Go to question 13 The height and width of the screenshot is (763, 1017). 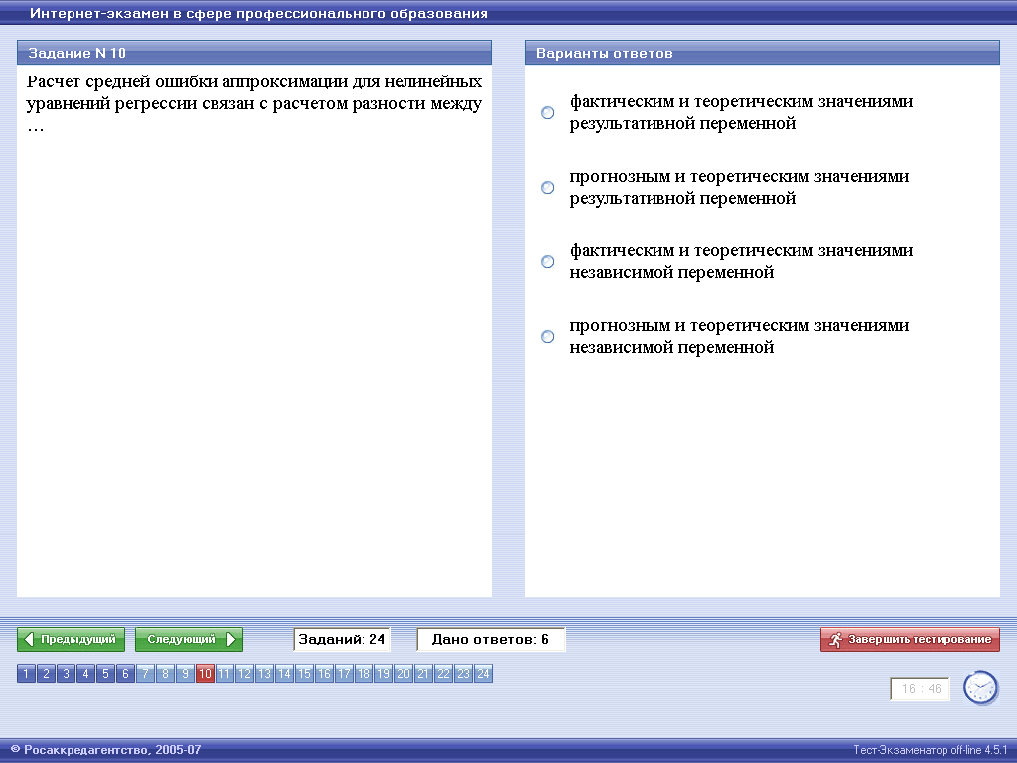coord(264,674)
